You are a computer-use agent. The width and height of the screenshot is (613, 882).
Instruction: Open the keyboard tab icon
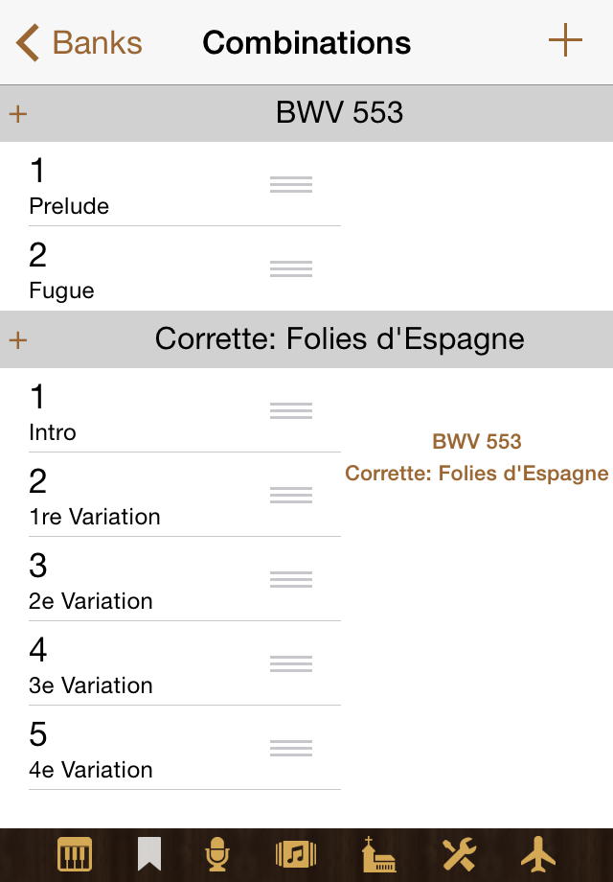coord(75,854)
